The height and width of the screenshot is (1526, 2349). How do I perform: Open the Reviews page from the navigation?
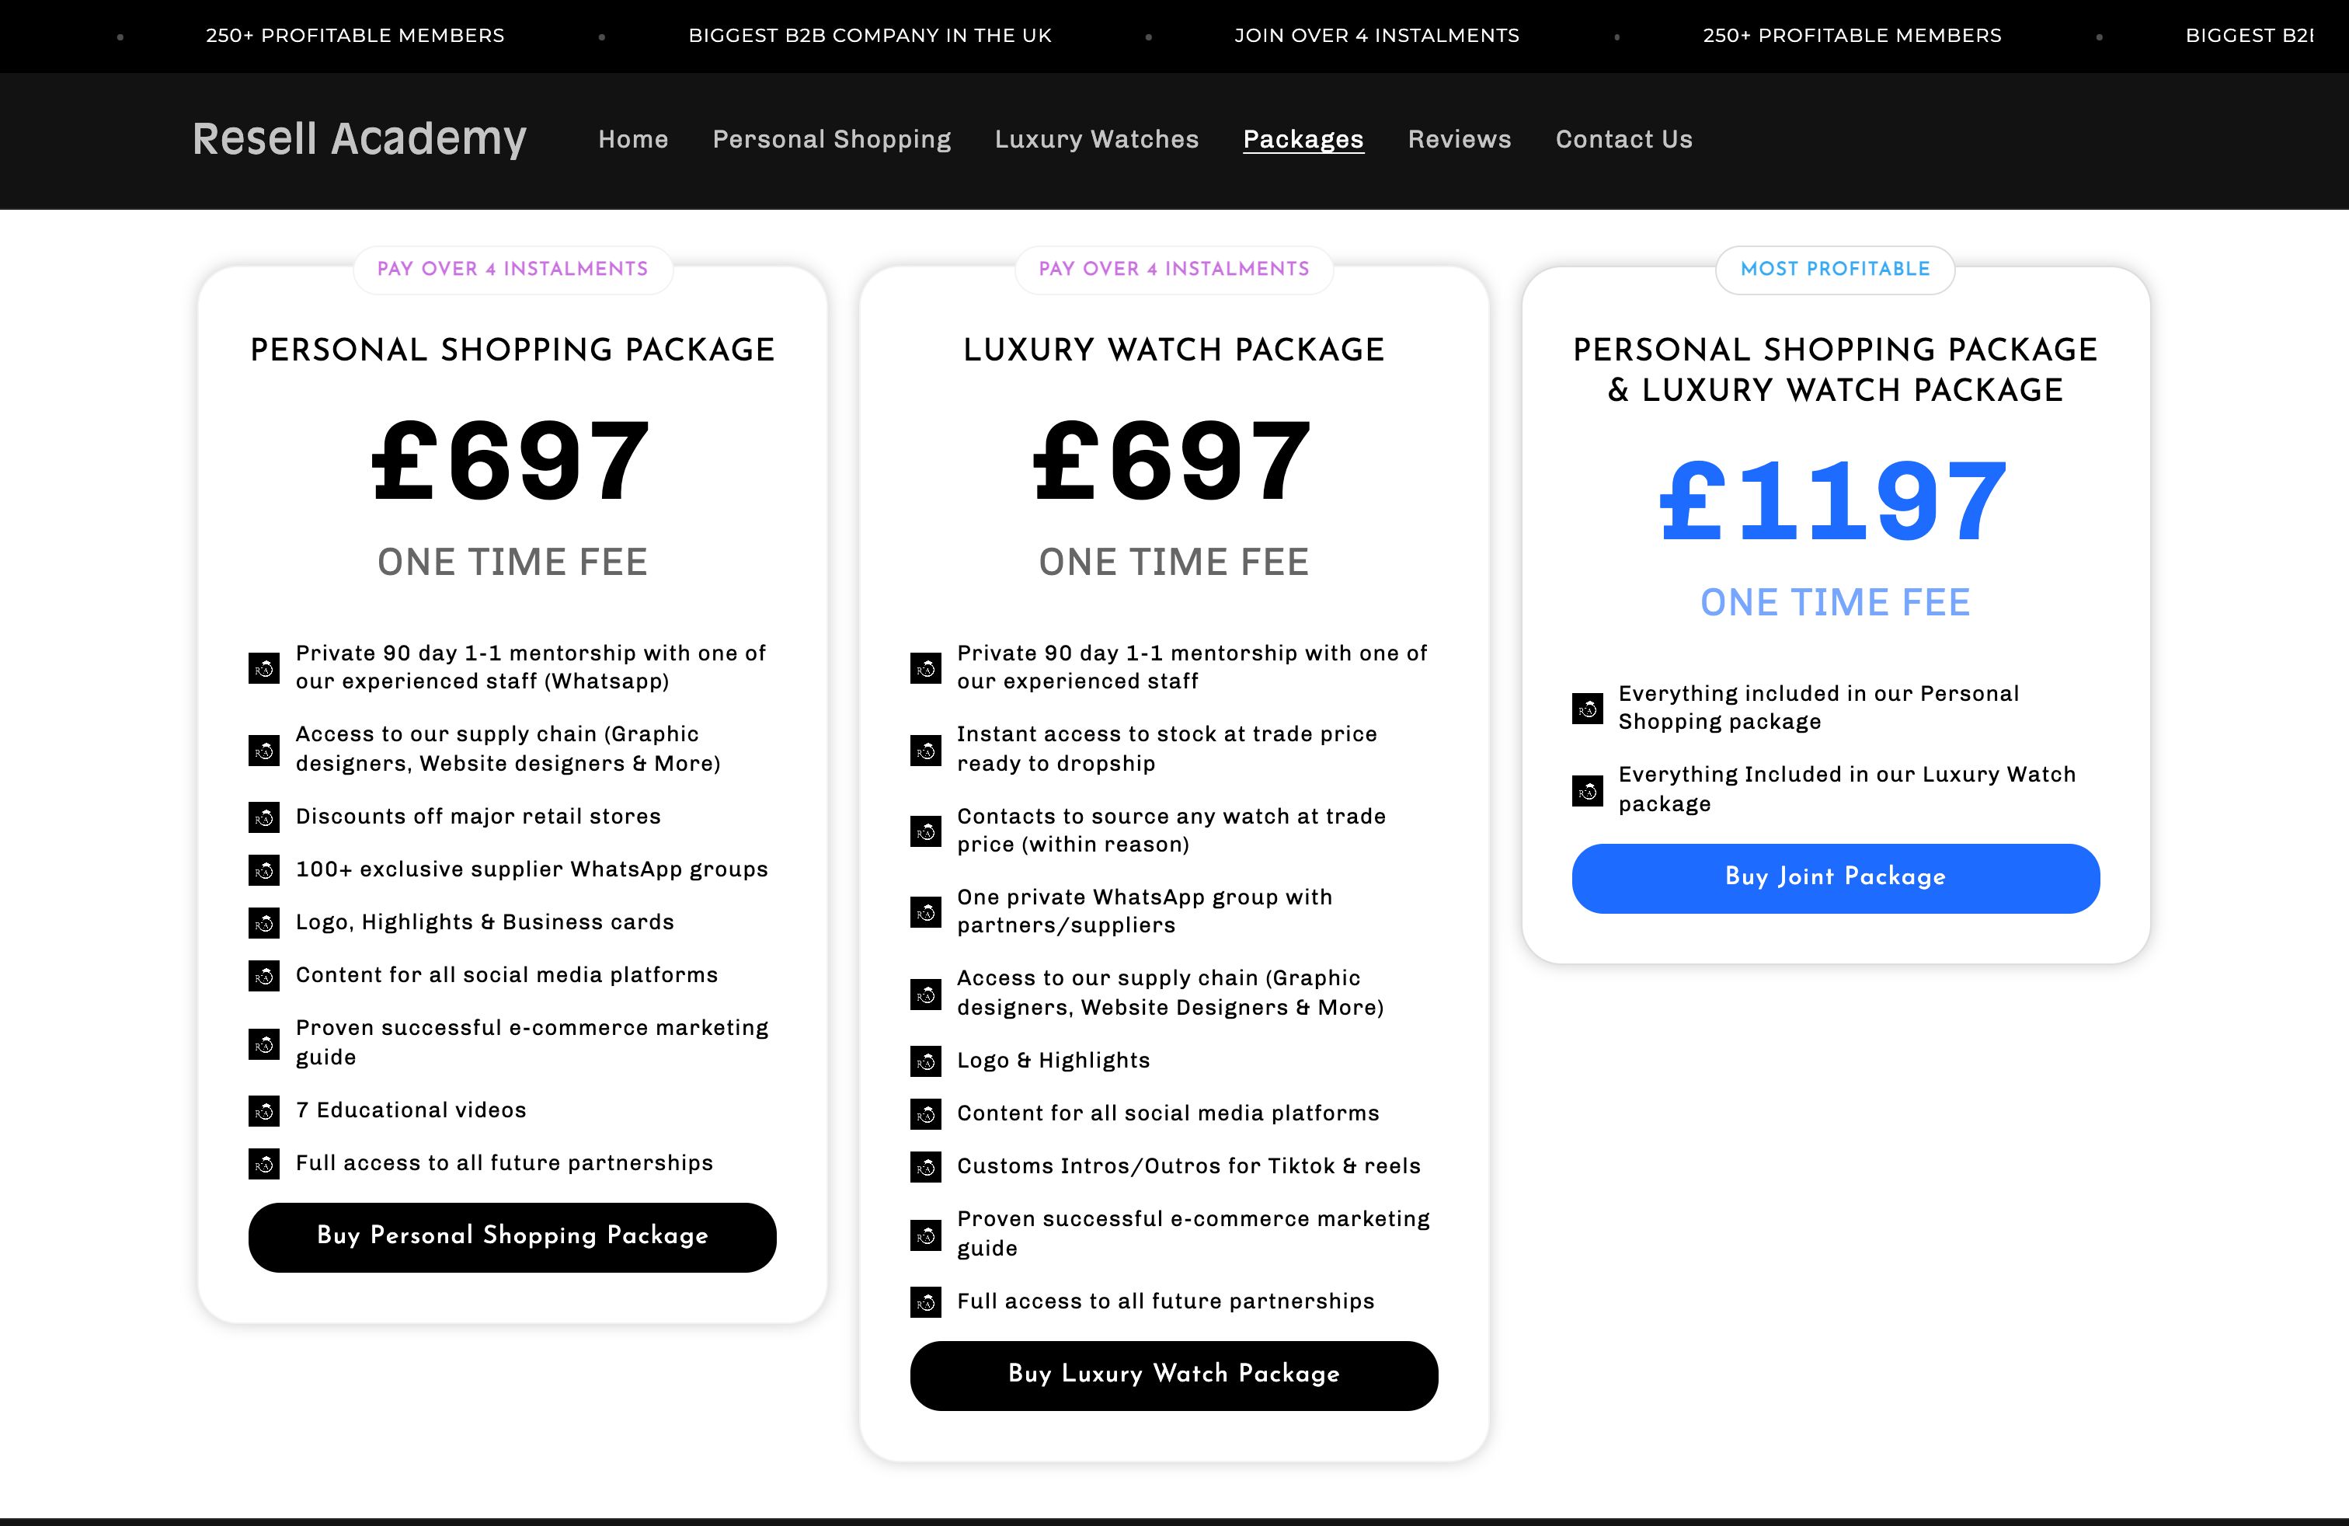(1459, 140)
